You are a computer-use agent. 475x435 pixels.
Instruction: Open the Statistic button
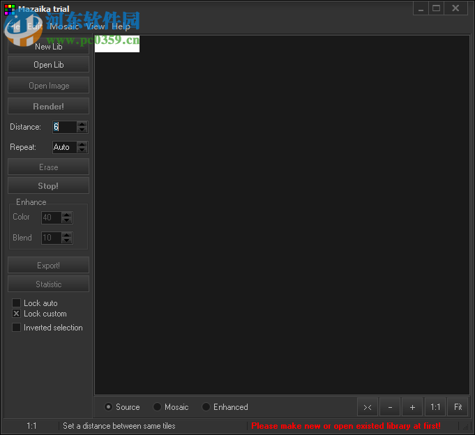pos(48,284)
